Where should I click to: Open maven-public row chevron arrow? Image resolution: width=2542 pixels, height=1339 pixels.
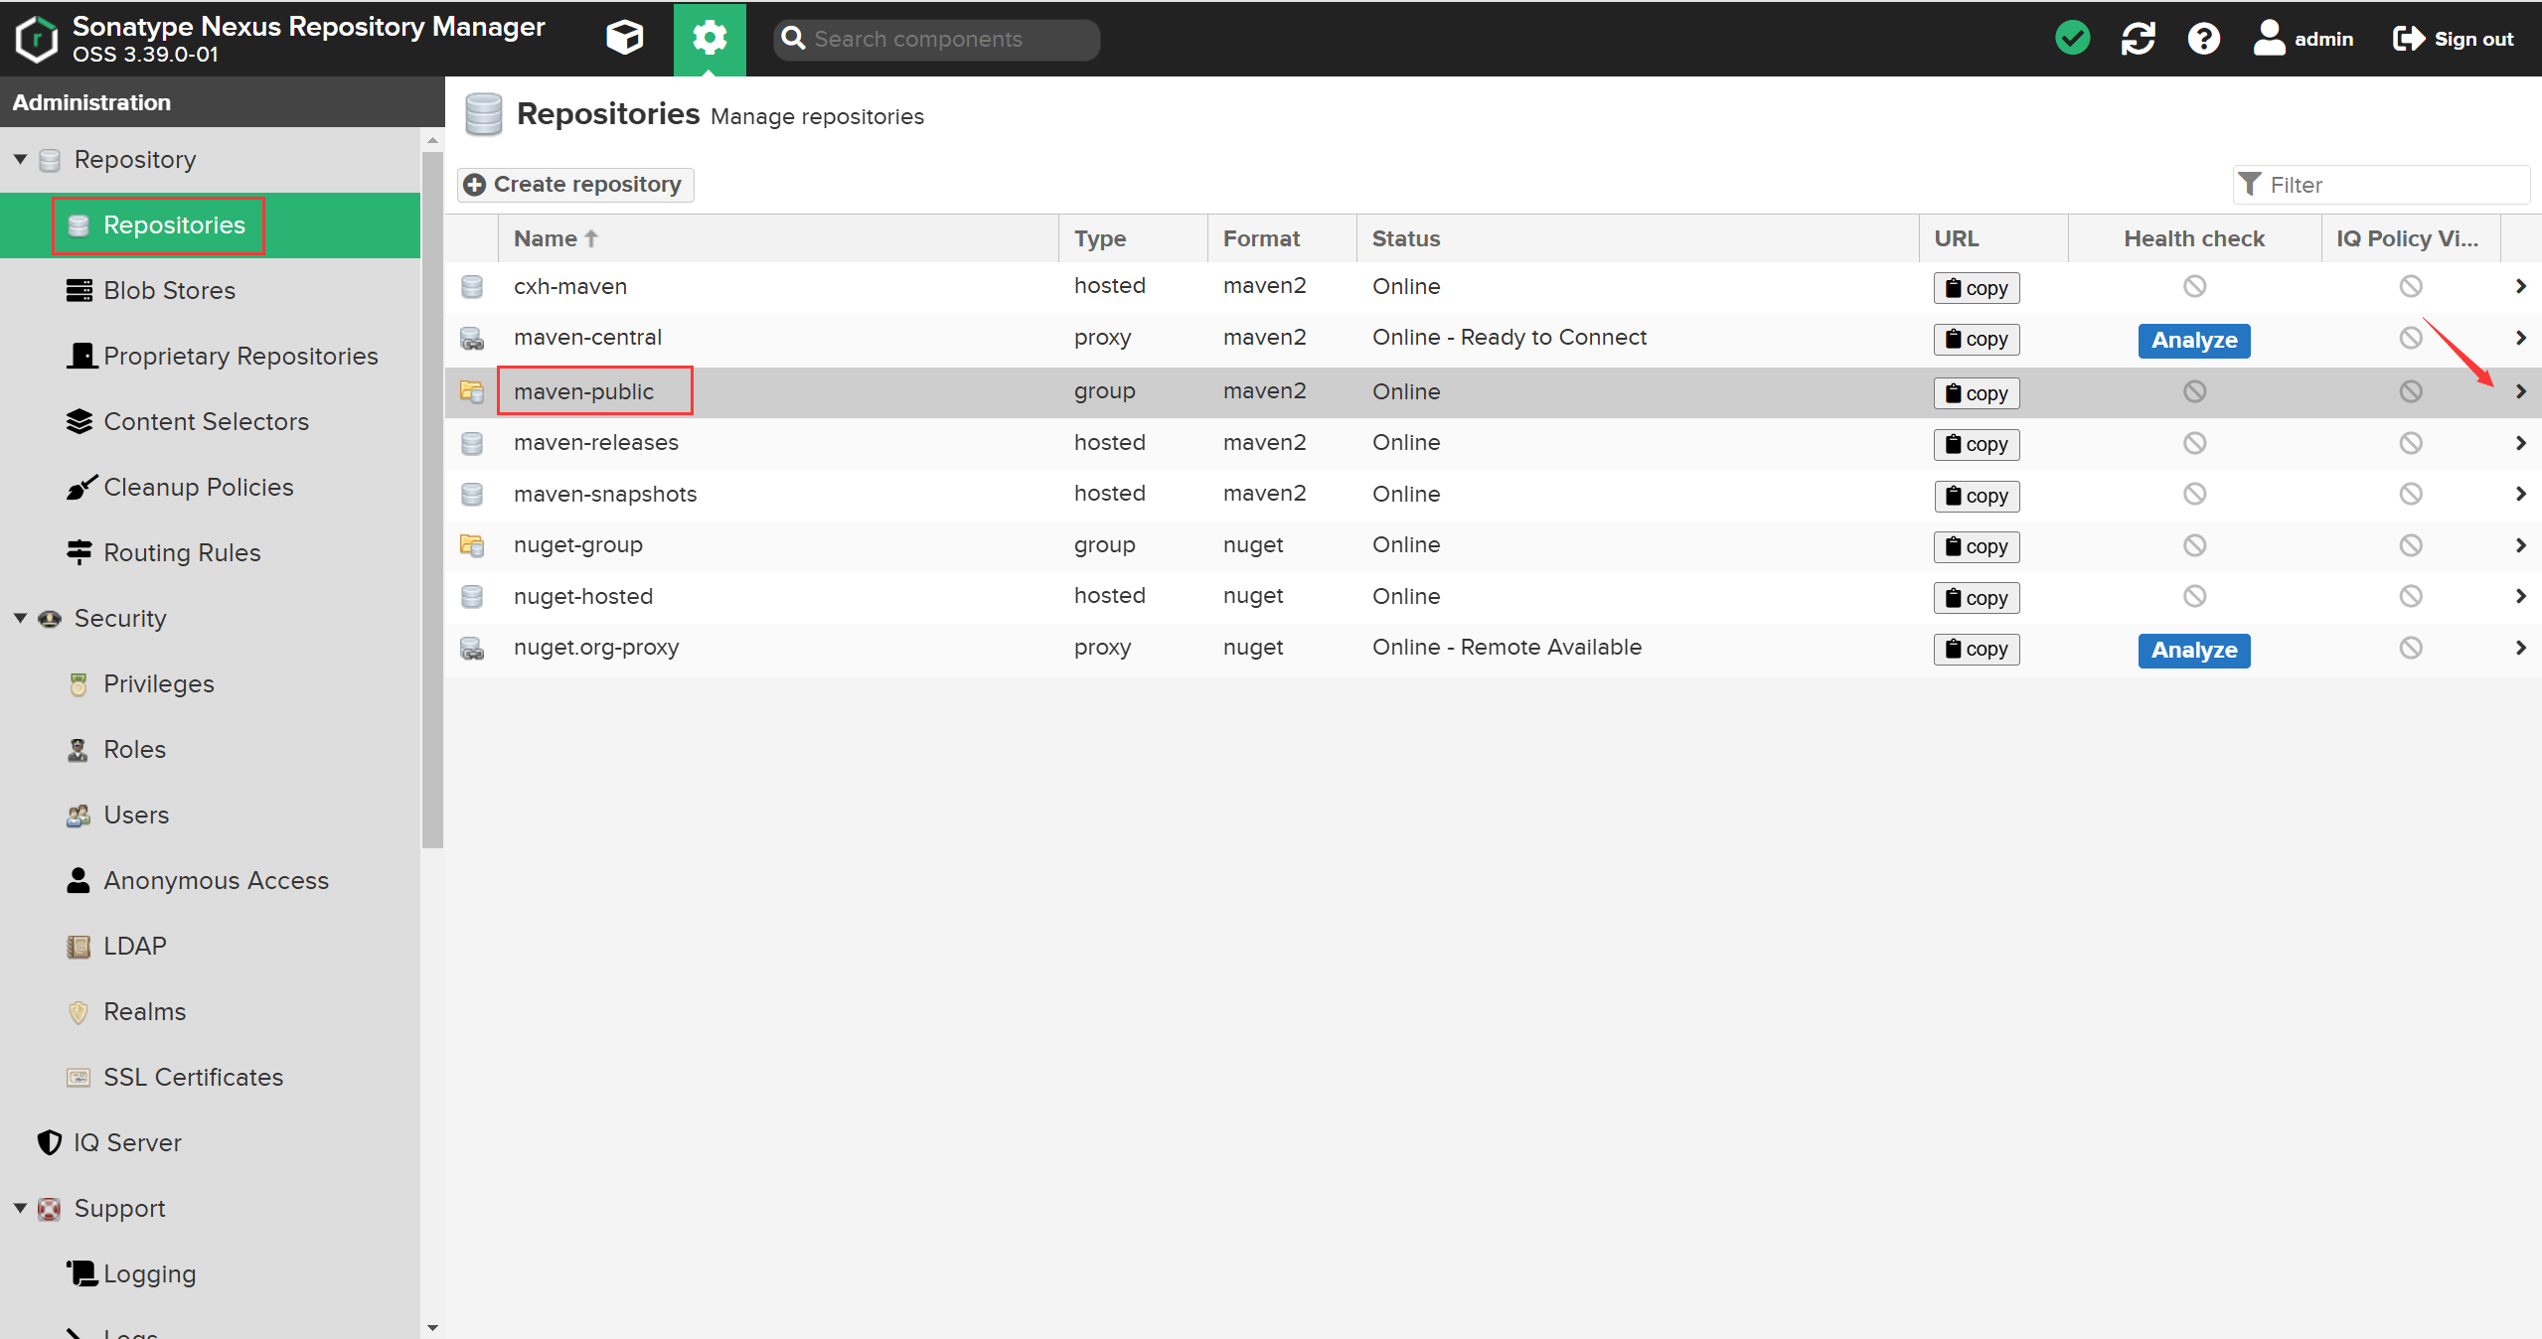[2520, 392]
